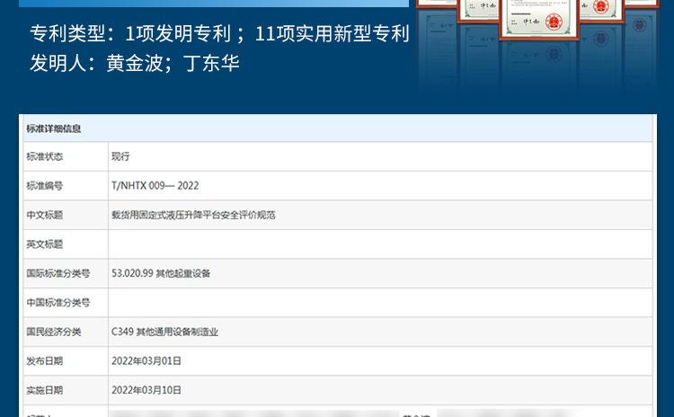Click standard number T/NHTX 009— 2022

155,185
